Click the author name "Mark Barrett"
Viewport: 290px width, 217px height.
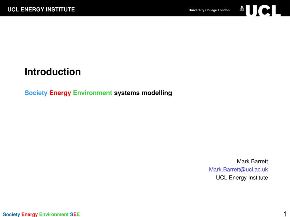point(252,161)
